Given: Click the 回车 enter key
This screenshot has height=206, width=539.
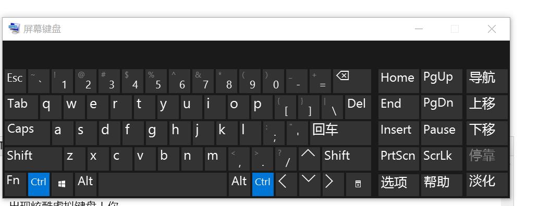Looking at the screenshot, I should click(x=341, y=133).
